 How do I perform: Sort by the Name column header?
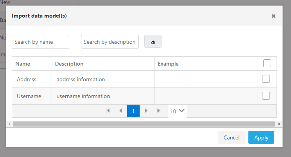click(x=23, y=64)
